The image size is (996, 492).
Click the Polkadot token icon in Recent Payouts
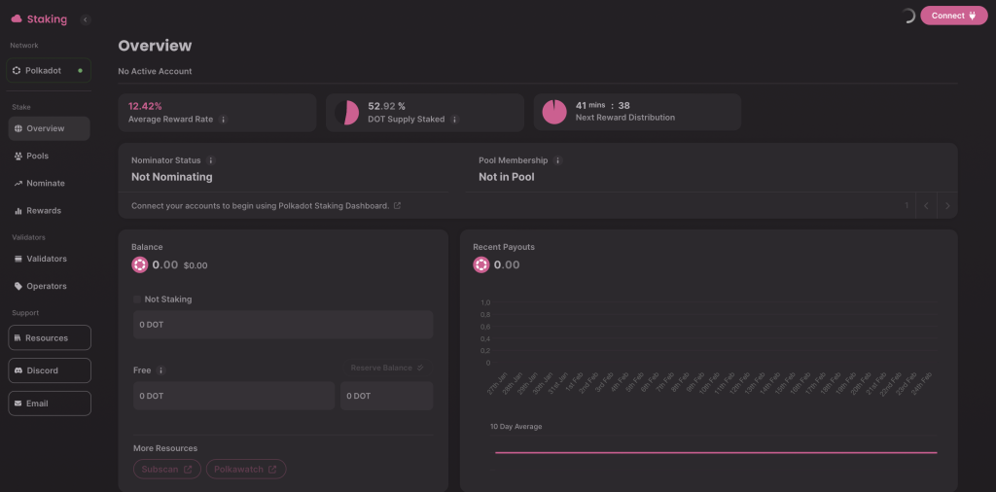481,264
